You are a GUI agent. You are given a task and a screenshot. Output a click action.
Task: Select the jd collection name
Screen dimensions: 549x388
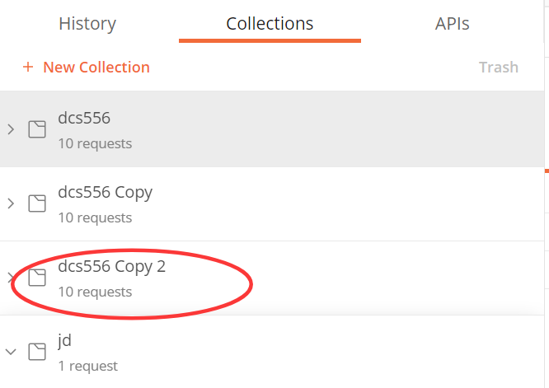(66, 339)
